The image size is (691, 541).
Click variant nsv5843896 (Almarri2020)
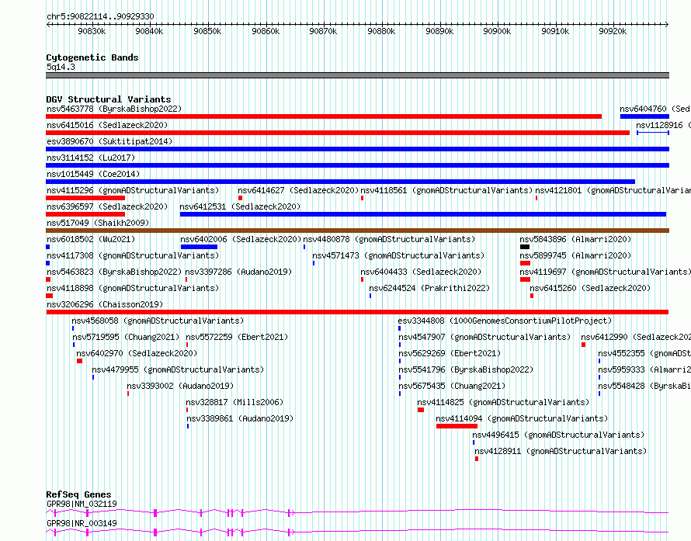pyautogui.click(x=575, y=239)
